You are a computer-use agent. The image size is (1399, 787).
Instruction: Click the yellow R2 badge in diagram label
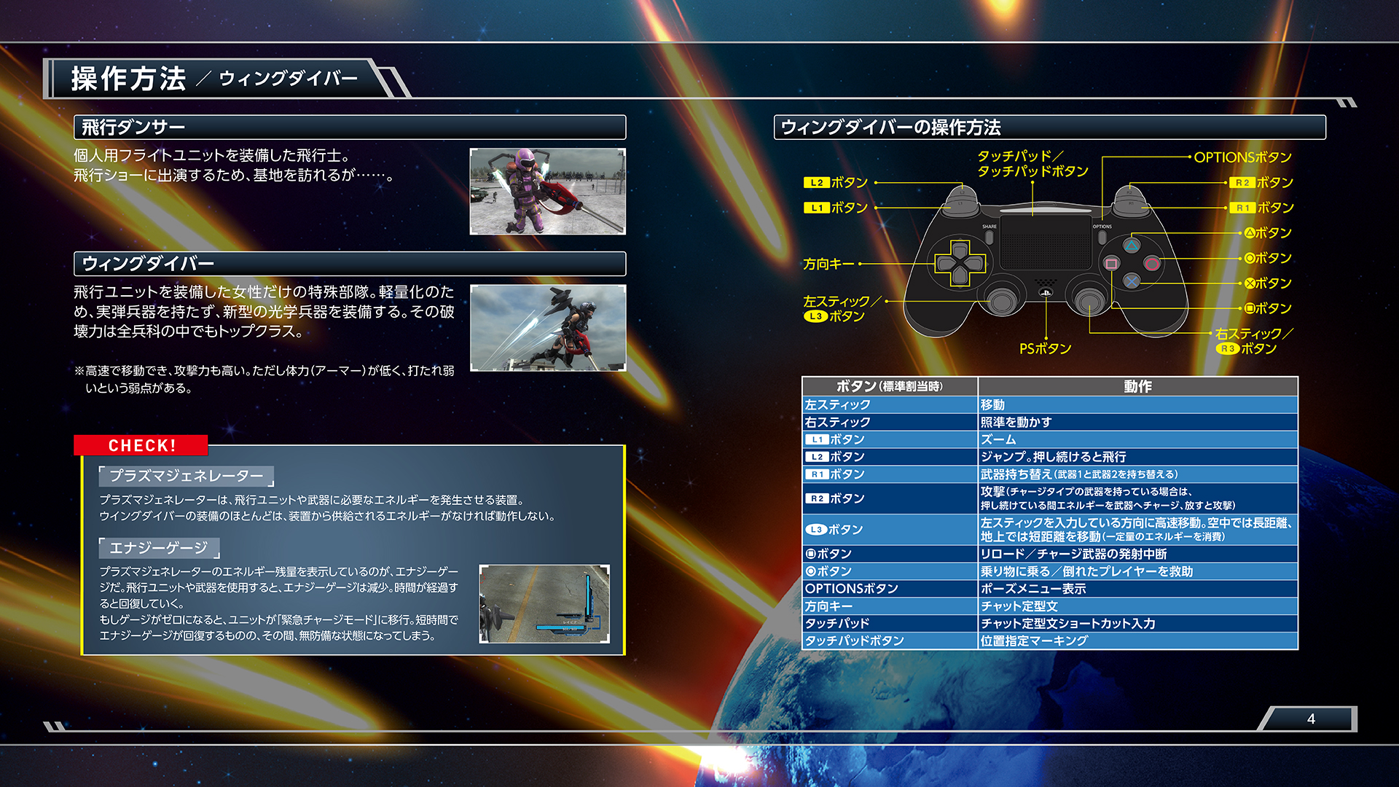1242,183
